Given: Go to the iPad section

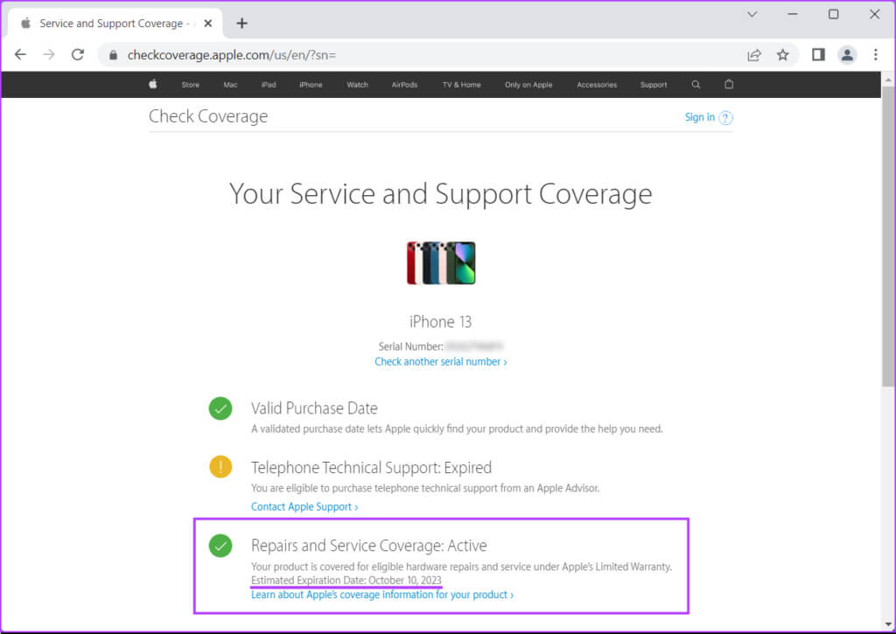Looking at the screenshot, I should coord(269,85).
